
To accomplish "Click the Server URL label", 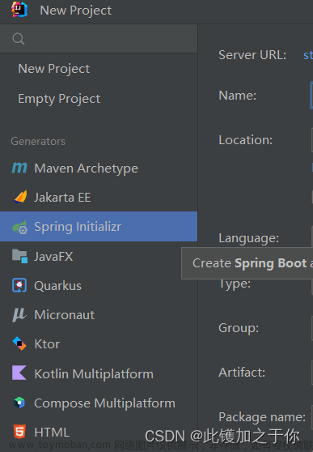I will [252, 55].
